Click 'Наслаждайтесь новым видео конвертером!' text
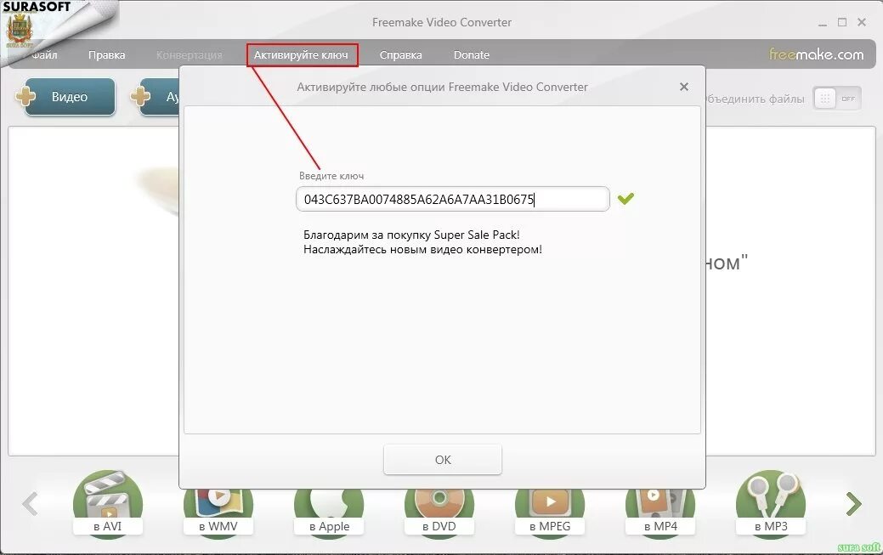Viewport: 883px width, 555px height. pyautogui.click(x=423, y=250)
